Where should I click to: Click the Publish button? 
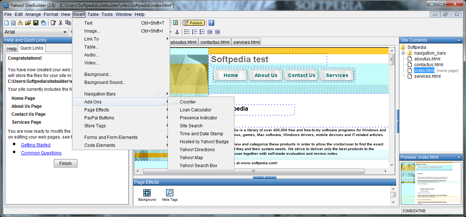coord(194,23)
